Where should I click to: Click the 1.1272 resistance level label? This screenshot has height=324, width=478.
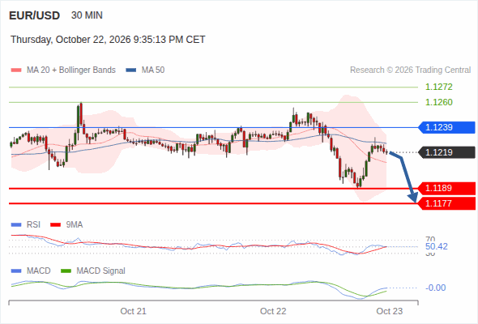[x=438, y=87]
